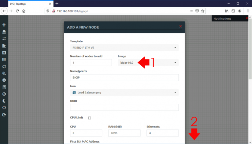Reload the page in browser
The image size is (252, 144).
(17, 11)
